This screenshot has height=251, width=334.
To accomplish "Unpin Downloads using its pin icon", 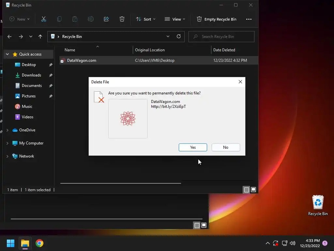I will (51, 75).
